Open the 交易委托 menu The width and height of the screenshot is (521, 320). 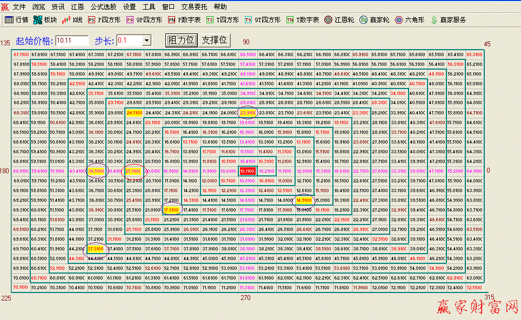tap(195, 7)
